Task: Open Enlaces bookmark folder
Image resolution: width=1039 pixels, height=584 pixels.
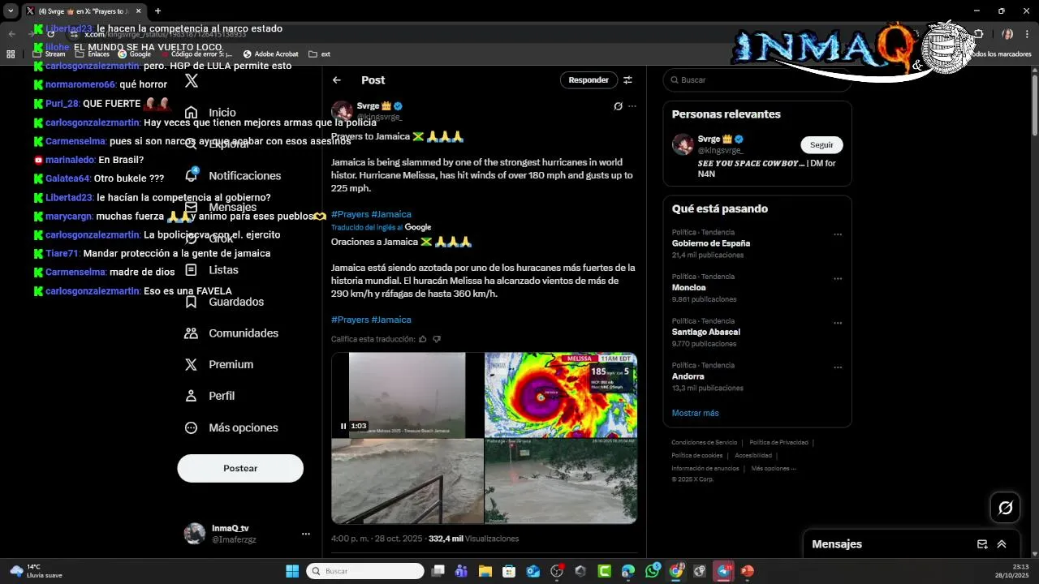Action: [93, 54]
